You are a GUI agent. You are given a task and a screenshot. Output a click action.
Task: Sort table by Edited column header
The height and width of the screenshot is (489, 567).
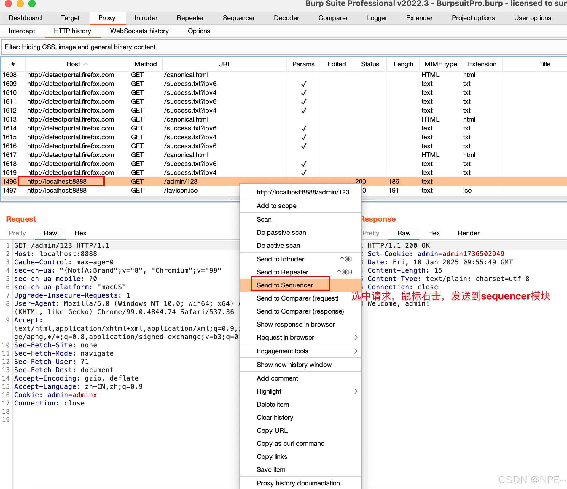337,64
